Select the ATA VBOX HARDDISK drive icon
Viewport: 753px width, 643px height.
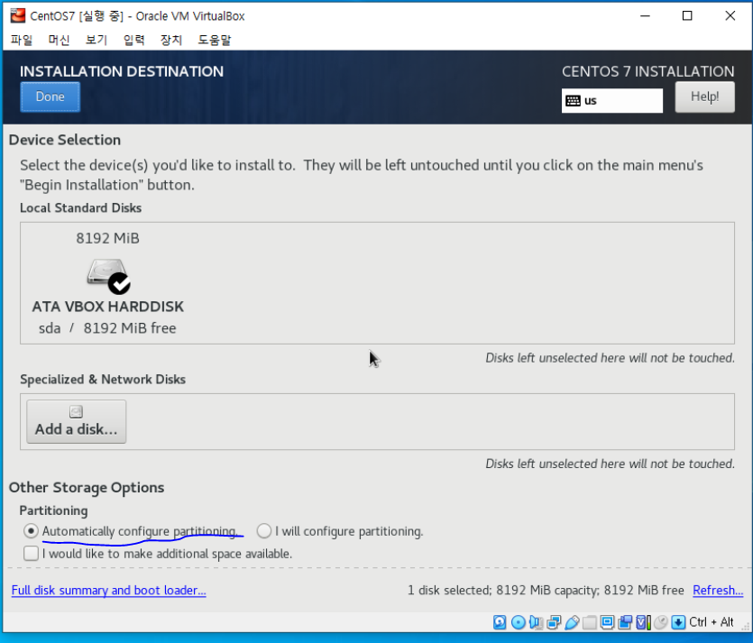[x=108, y=276]
